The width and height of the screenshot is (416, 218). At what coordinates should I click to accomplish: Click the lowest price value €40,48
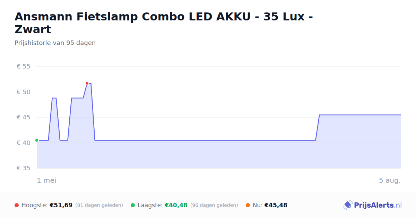coord(176,205)
